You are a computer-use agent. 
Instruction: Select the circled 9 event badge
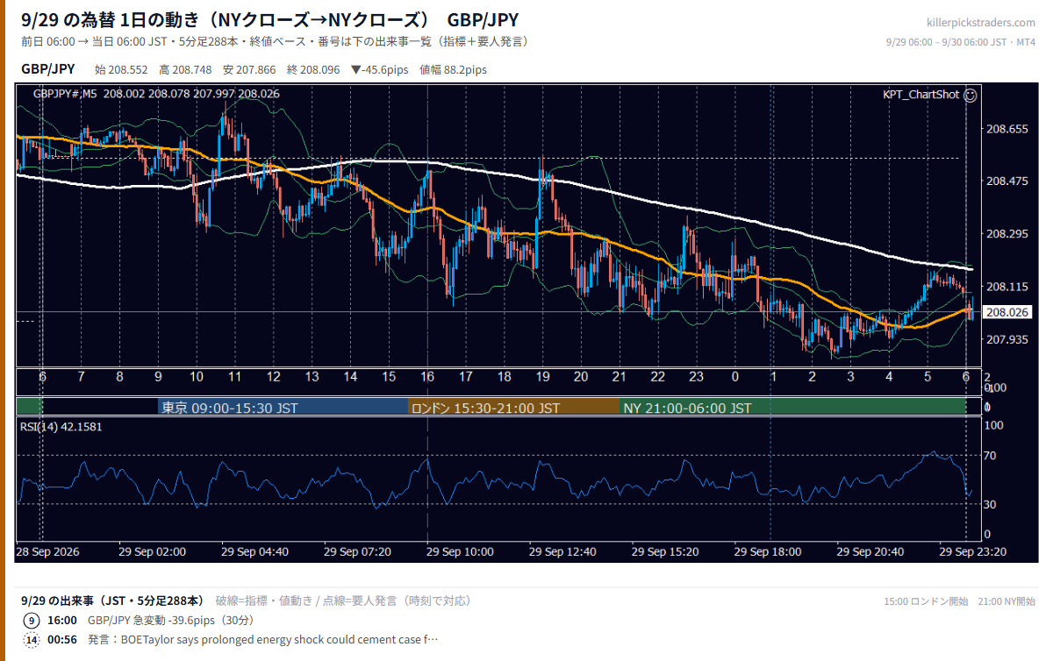click(x=32, y=619)
